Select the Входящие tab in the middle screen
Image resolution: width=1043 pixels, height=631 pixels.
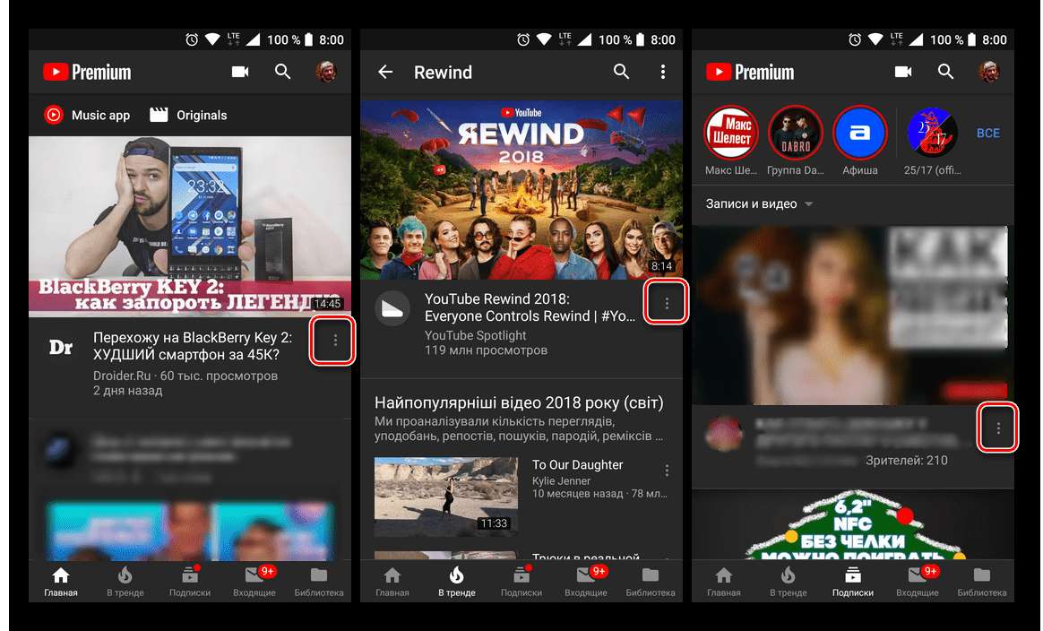585,581
